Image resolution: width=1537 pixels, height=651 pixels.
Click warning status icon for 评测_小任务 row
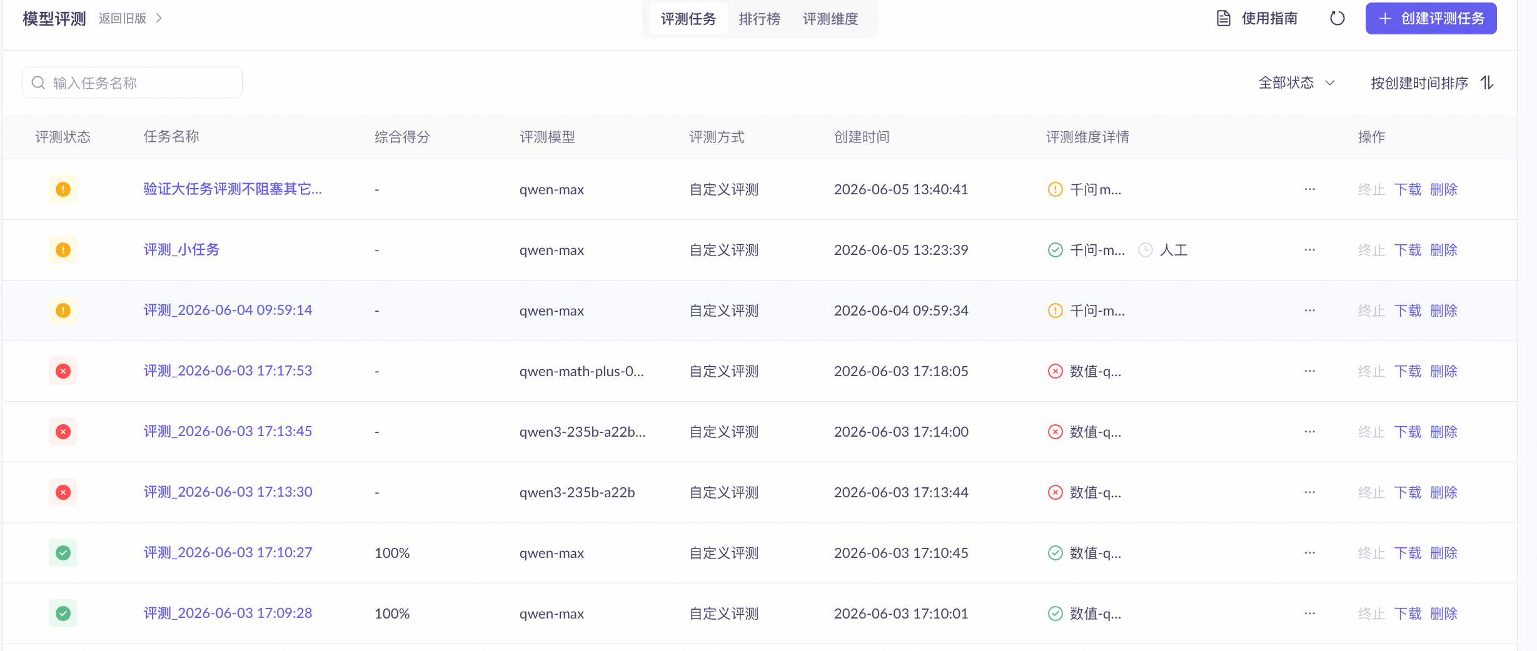(63, 250)
